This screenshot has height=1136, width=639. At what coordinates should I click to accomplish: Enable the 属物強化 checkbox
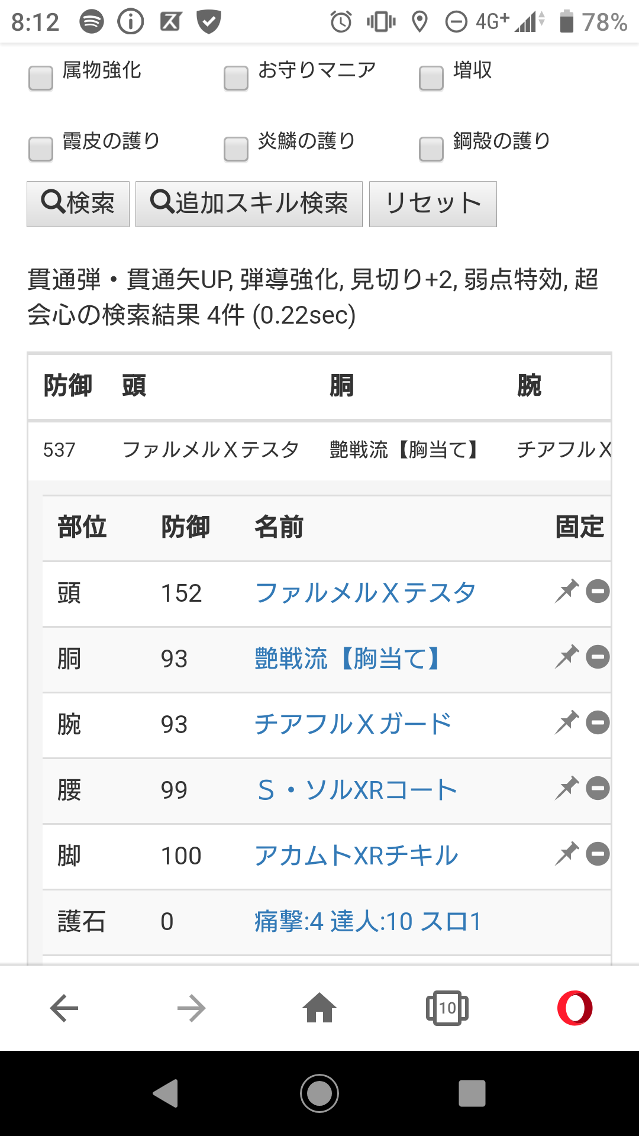41,78
